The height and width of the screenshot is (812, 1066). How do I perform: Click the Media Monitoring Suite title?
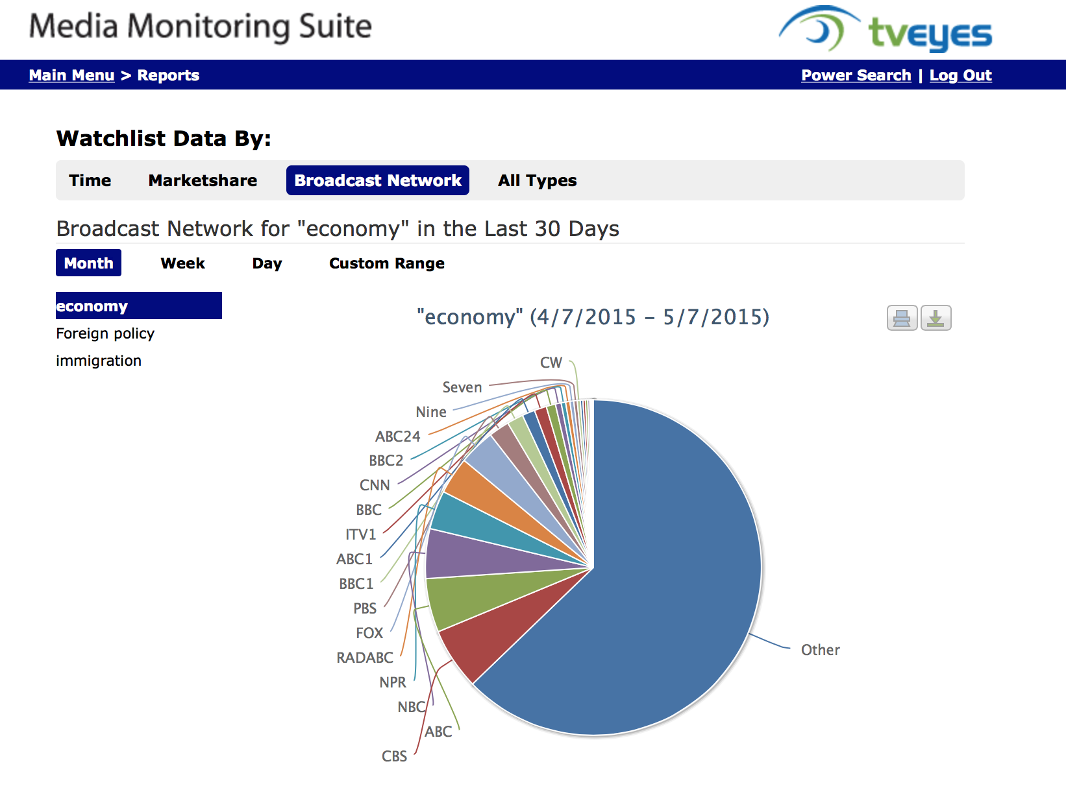pyautogui.click(x=201, y=27)
